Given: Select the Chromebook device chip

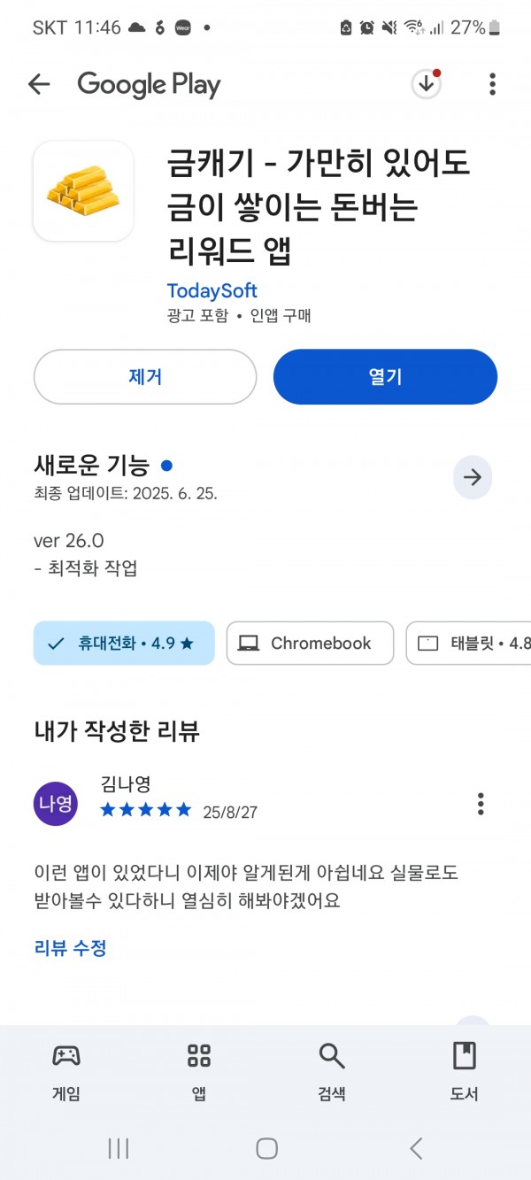Looking at the screenshot, I should (x=310, y=644).
